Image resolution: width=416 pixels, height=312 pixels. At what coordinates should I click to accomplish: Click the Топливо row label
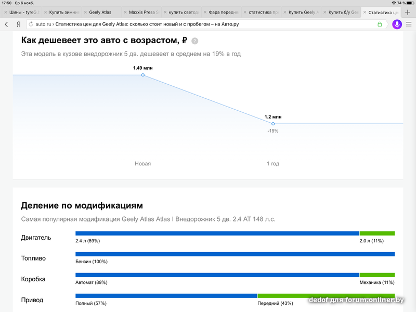[x=33, y=258]
